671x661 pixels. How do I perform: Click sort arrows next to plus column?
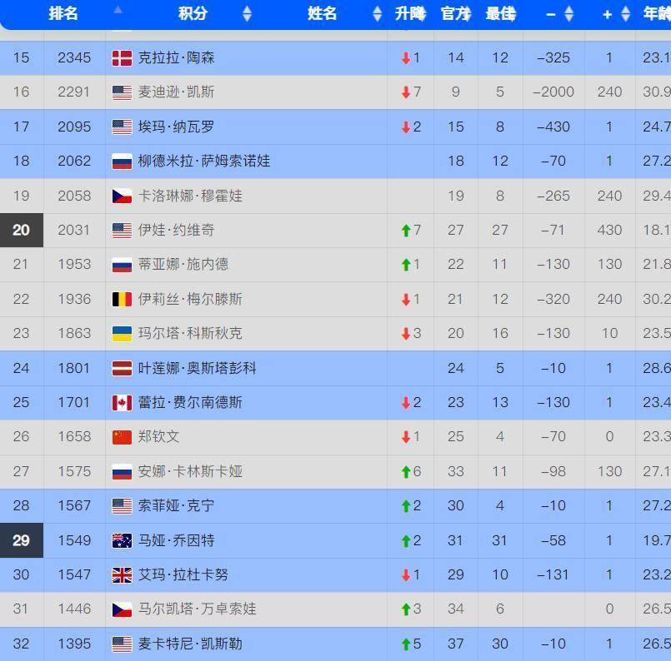[x=625, y=13]
